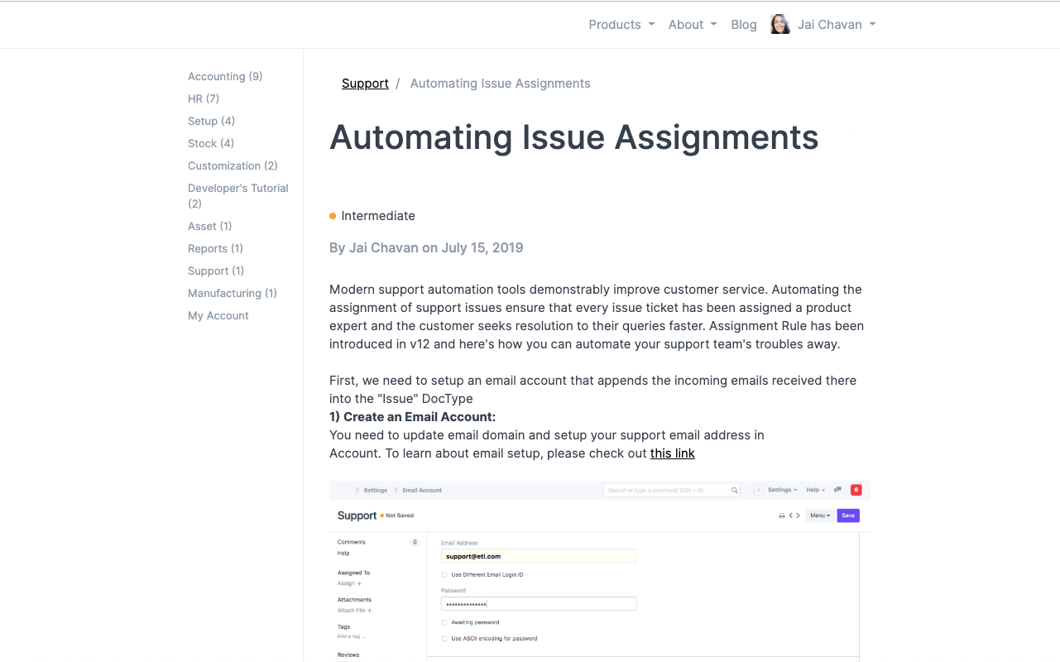The width and height of the screenshot is (1060, 662).
Task: Click the previous record arrow icon
Action: [791, 516]
